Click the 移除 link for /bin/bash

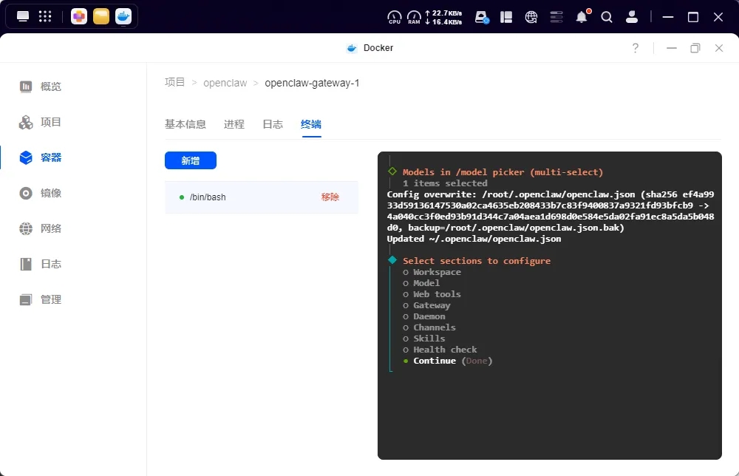pos(330,197)
